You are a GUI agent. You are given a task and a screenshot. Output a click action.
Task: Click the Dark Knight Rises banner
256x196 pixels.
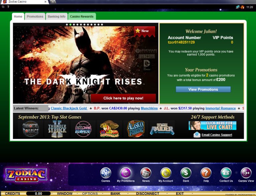click(86, 65)
